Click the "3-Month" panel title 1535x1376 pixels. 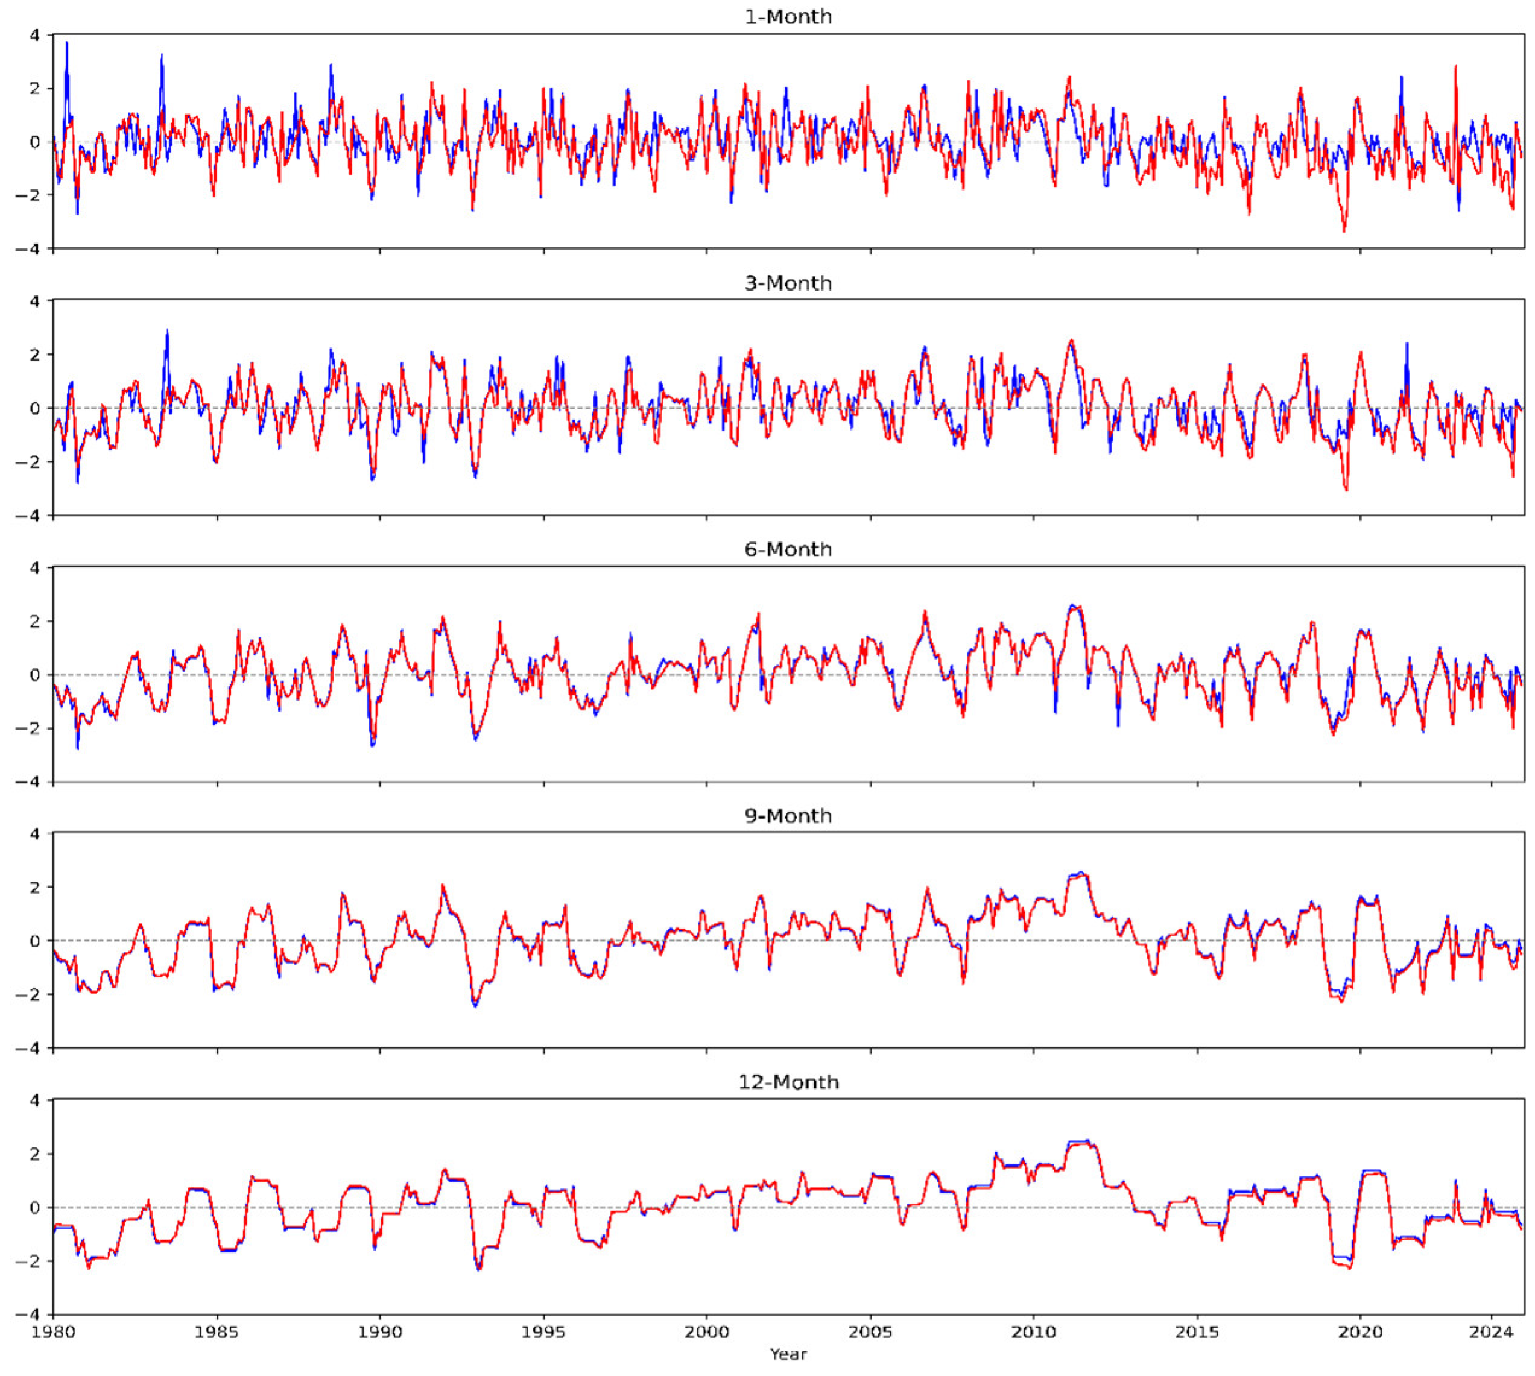click(788, 283)
